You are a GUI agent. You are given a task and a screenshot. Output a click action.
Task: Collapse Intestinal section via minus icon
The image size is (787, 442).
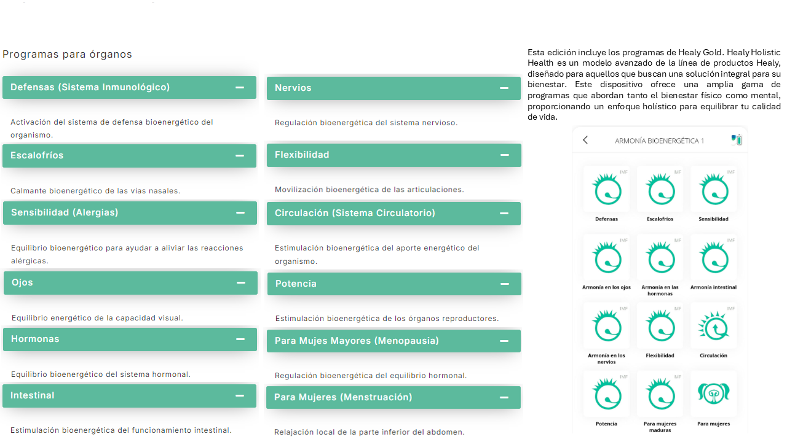240,396
